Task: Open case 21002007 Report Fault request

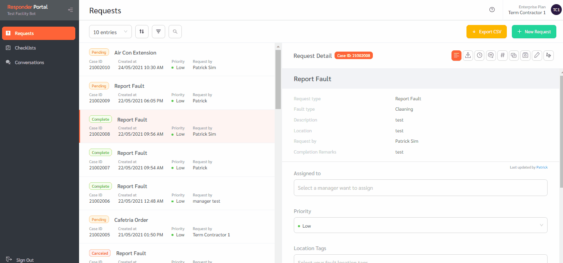Action: (177, 160)
